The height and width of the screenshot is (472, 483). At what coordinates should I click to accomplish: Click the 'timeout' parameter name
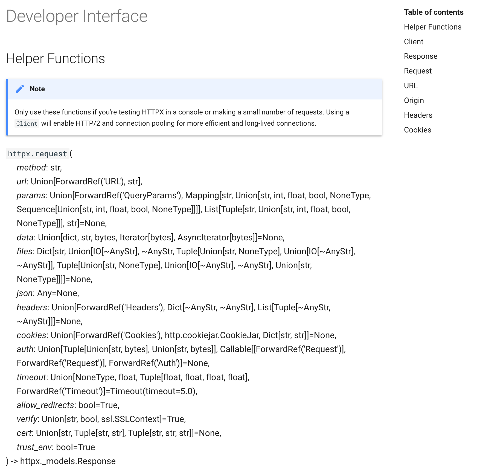pyautogui.click(x=31, y=377)
